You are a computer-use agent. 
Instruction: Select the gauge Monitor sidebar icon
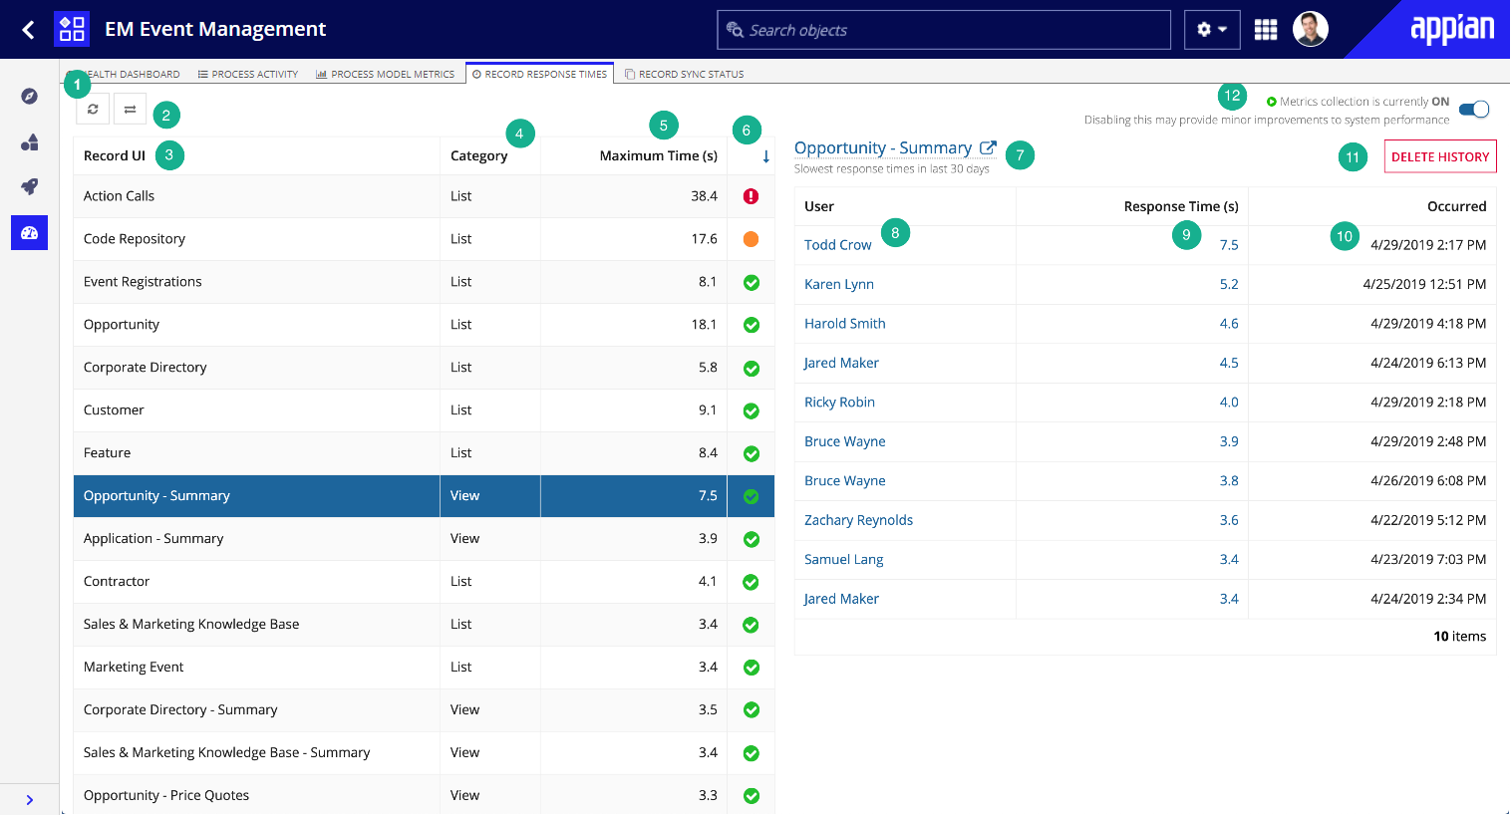coord(29,232)
